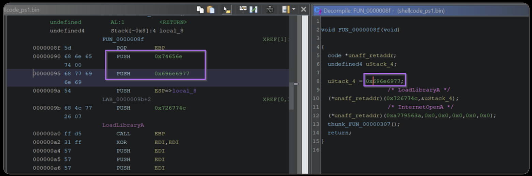Click the listing panel layout icon

285,10
